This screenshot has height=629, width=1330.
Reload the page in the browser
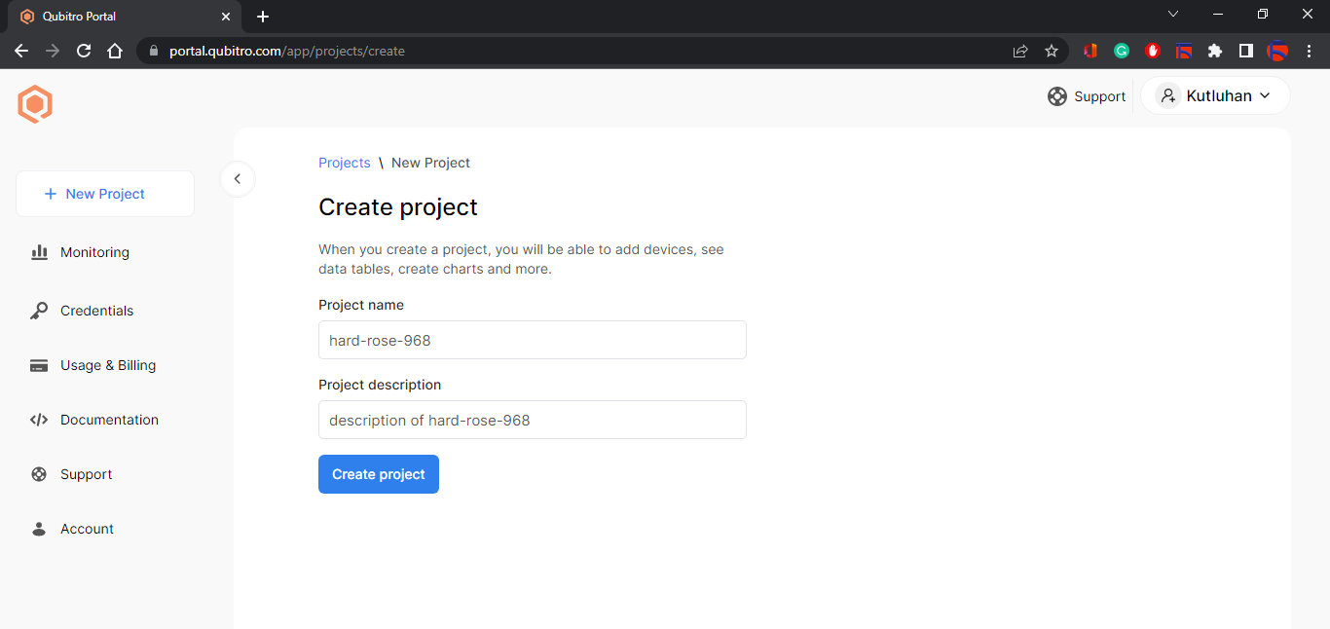pyautogui.click(x=84, y=51)
